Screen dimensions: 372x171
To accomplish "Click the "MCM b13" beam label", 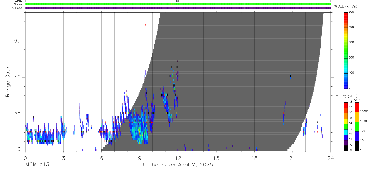I will coord(37,165).
